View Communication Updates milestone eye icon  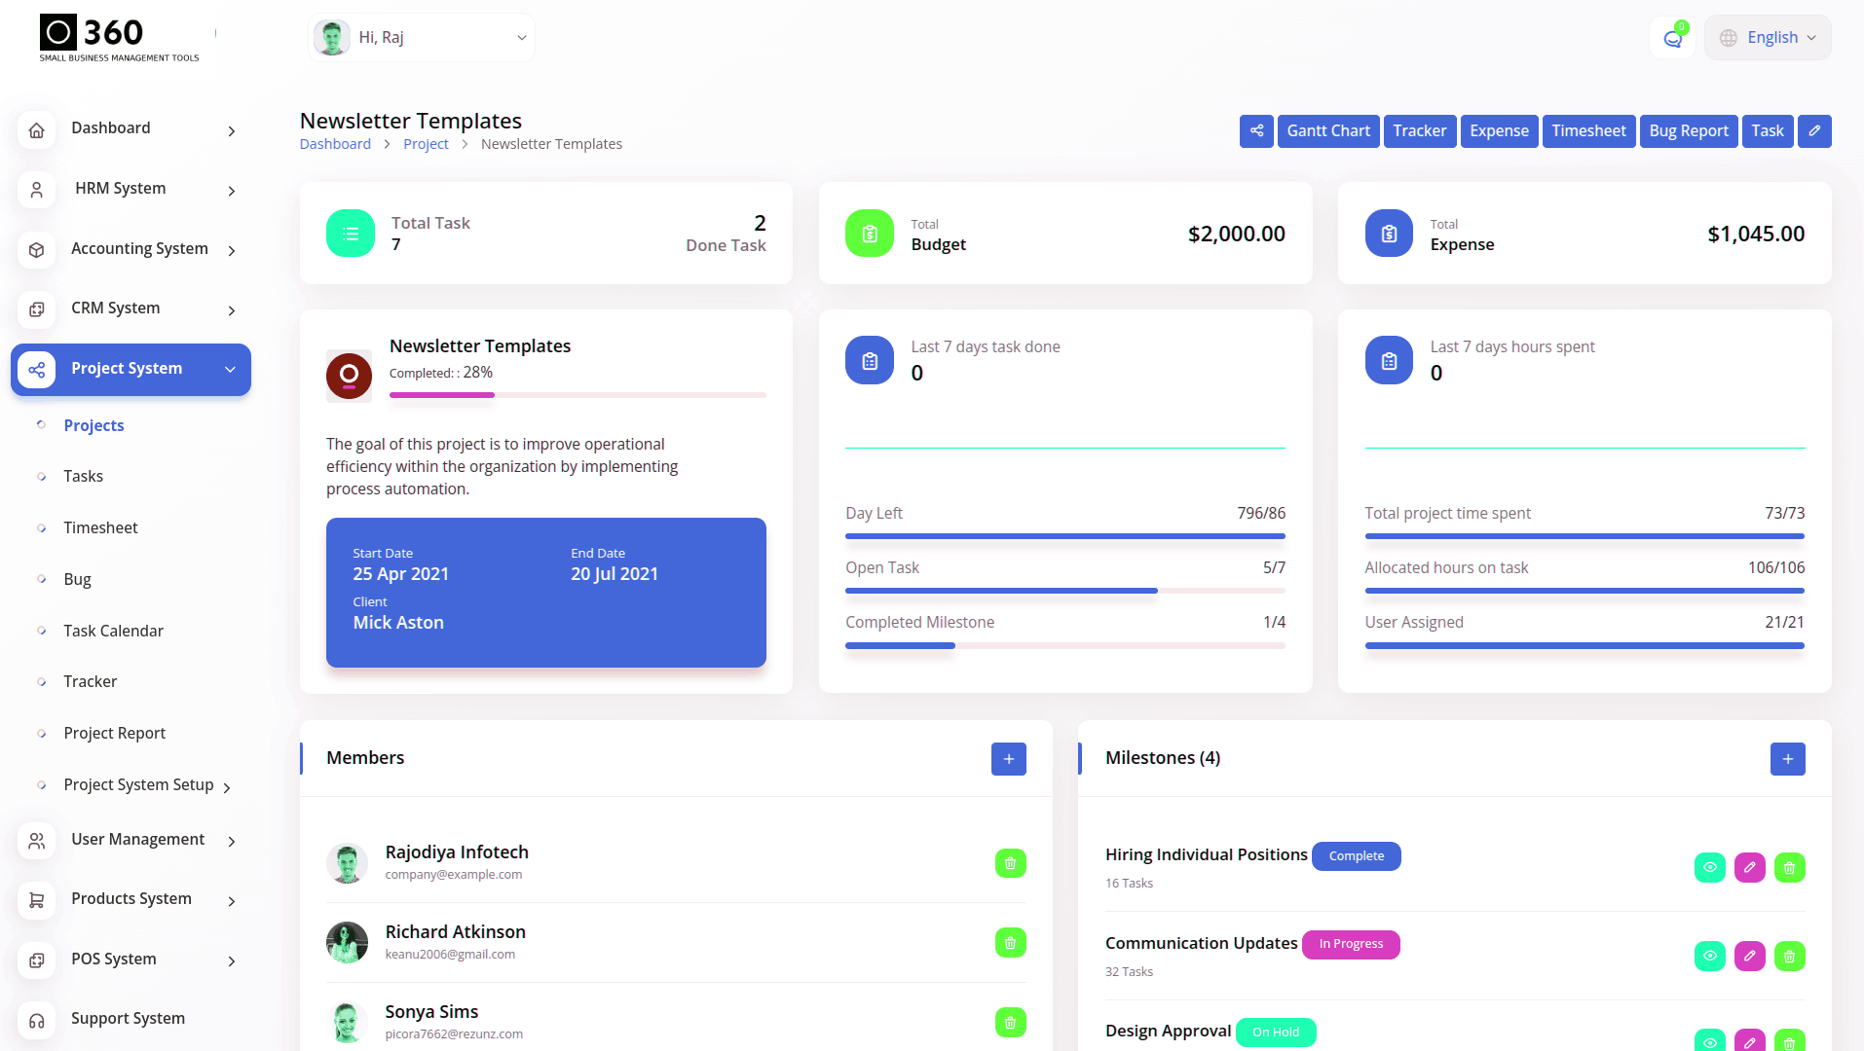tap(1709, 957)
